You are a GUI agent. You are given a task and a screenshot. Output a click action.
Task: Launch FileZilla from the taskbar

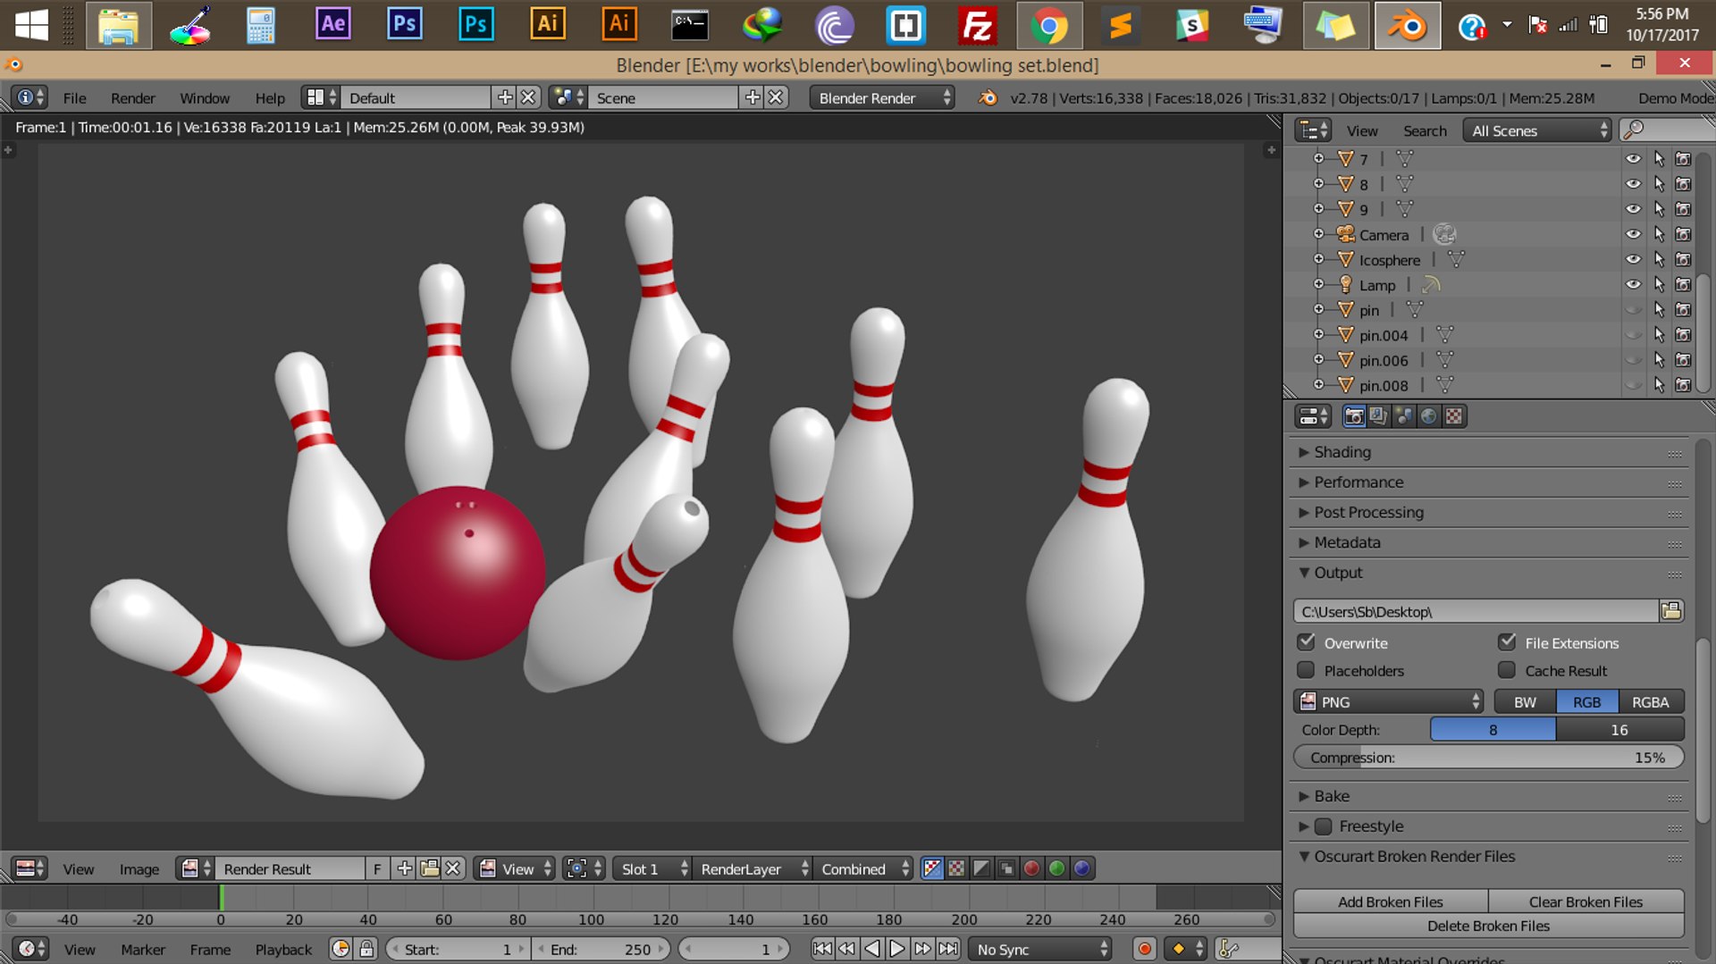[x=977, y=26]
